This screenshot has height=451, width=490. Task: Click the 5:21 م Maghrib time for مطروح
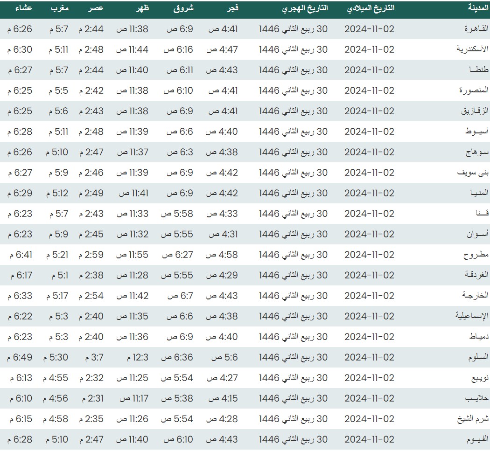pos(57,255)
